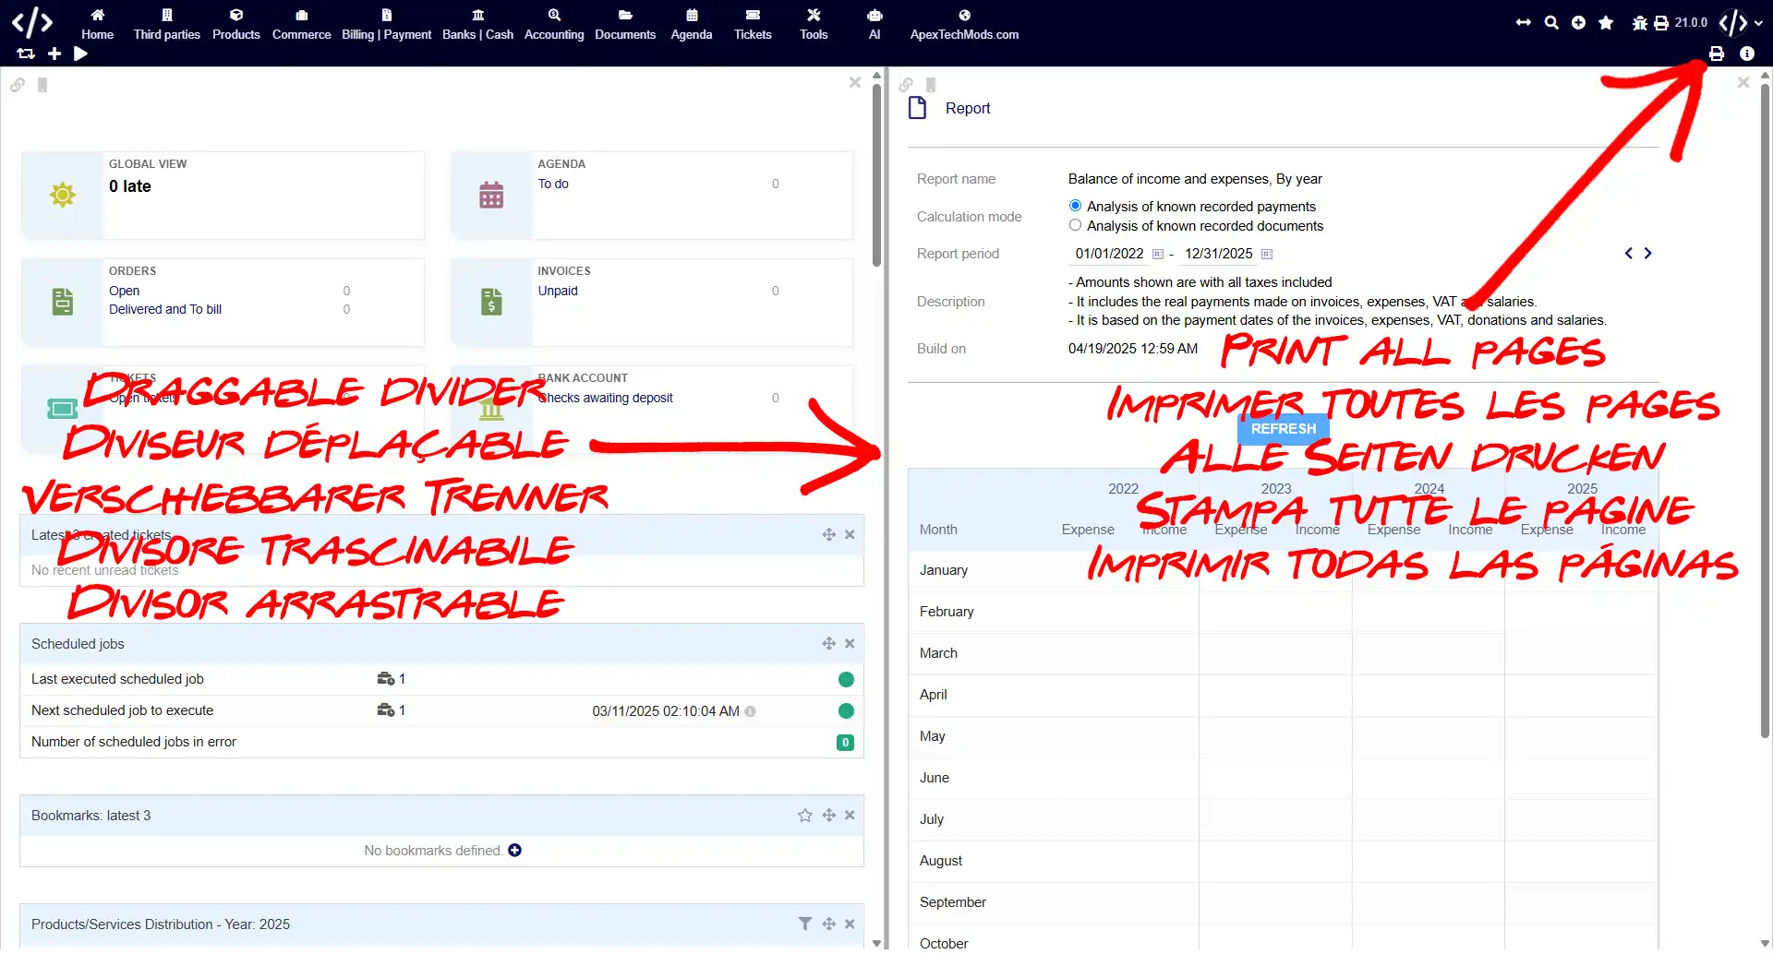This screenshot has width=1773, height=954.
Task: Click the horizontal double-arrow icon
Action: [1524, 22]
